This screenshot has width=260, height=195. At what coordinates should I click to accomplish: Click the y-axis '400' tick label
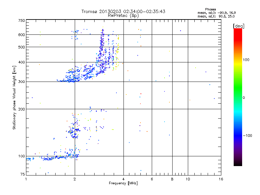click(x=21, y=62)
